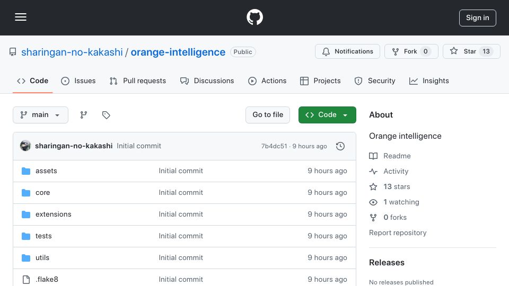Open the hamburger navigation menu

click(x=21, y=17)
